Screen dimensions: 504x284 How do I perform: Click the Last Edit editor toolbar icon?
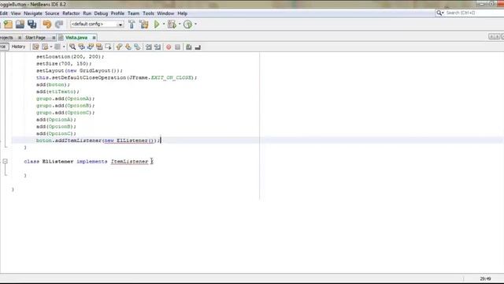click(x=35, y=47)
